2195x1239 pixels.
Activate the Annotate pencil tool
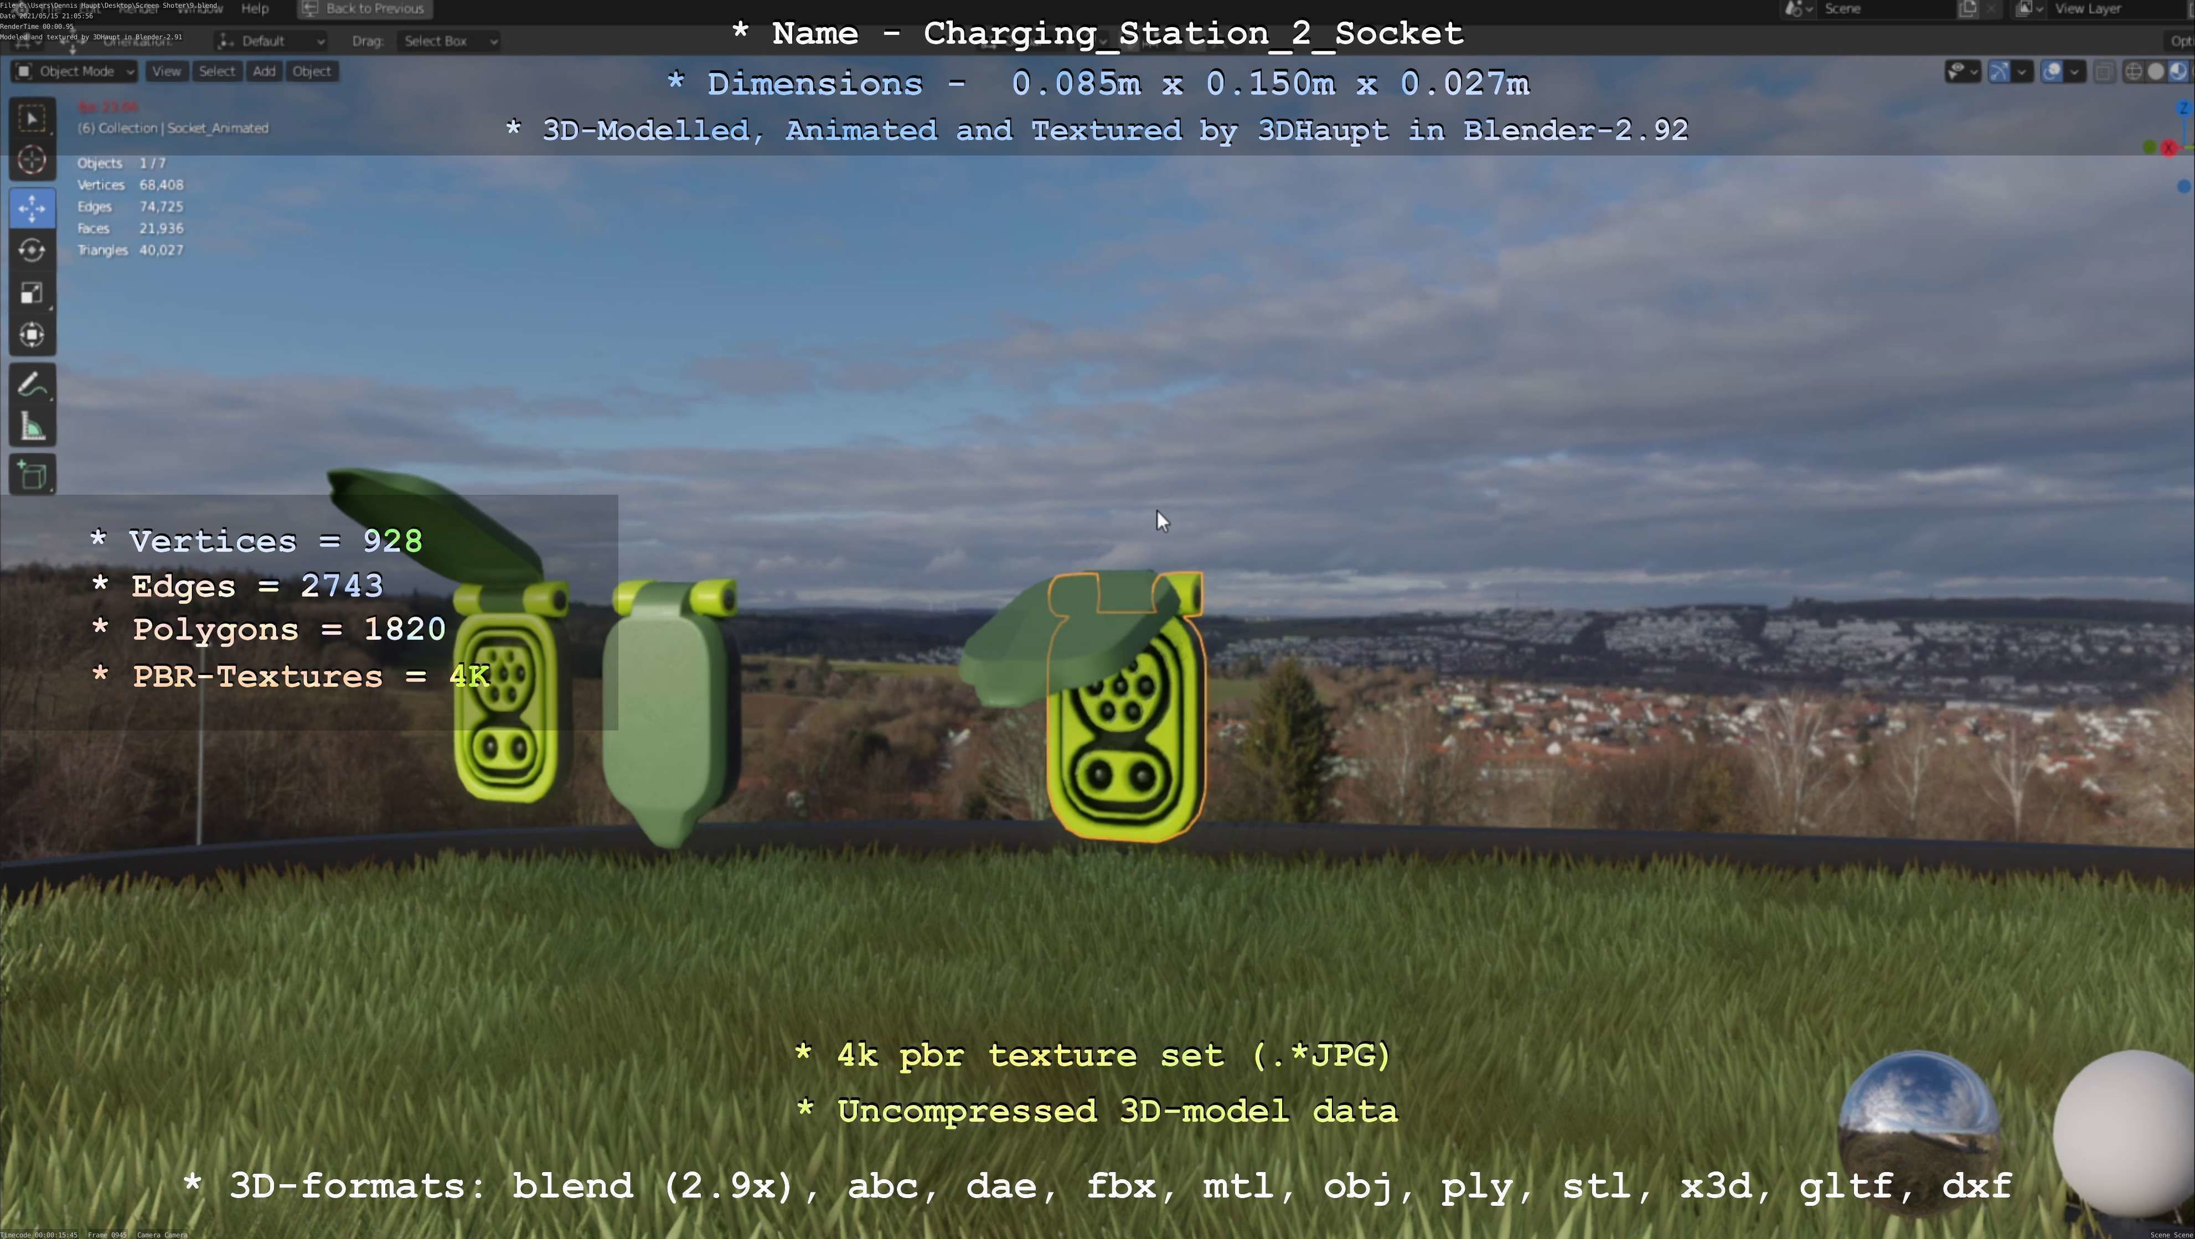click(x=32, y=385)
